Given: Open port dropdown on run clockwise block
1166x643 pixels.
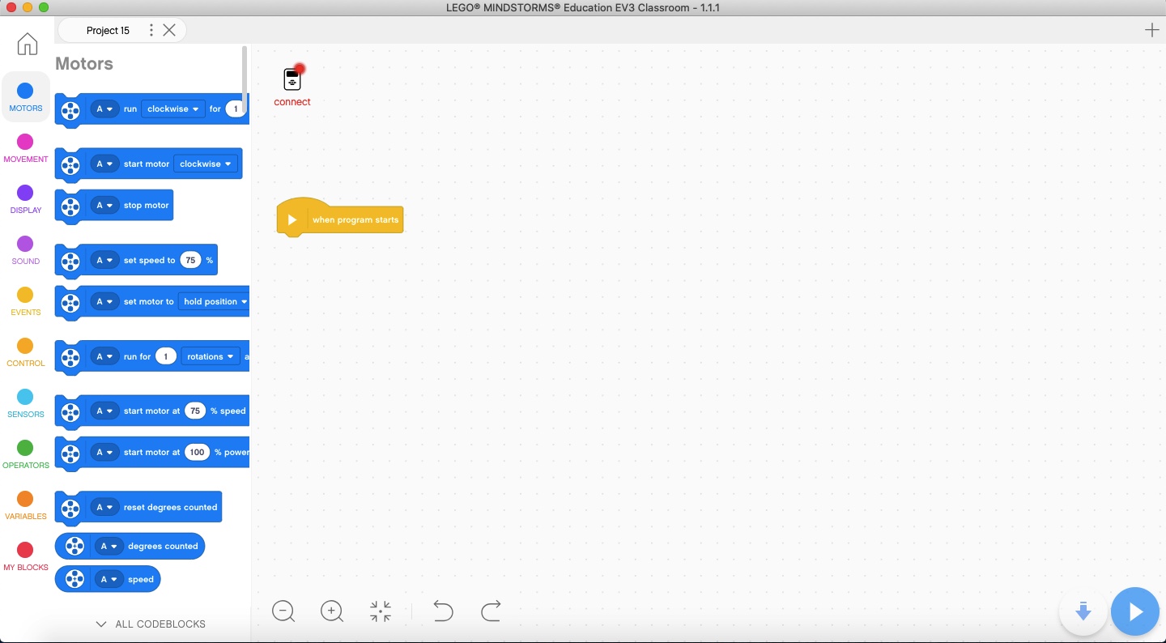Looking at the screenshot, I should pos(104,109).
